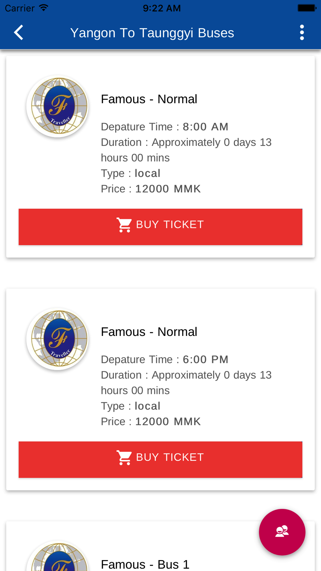Image resolution: width=321 pixels, height=571 pixels.
Task: Buy ticket for 8:00 AM Famous bus
Action: click(x=160, y=227)
